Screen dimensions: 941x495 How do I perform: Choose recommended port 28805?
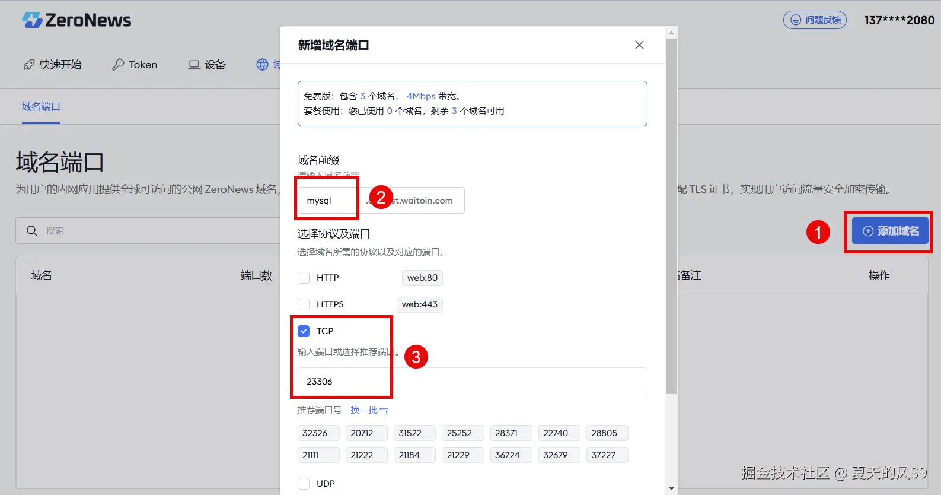click(x=607, y=433)
